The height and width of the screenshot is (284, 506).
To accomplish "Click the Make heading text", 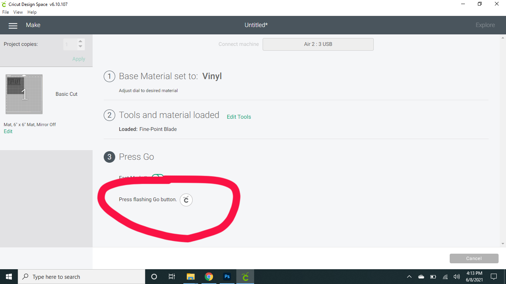I will coord(33,25).
